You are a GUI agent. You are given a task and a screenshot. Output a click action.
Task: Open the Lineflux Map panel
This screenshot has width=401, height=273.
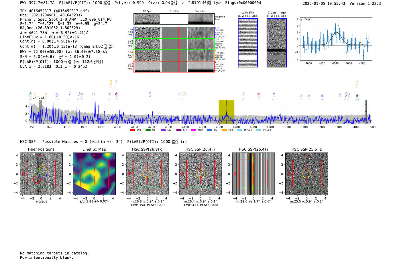[94, 174]
